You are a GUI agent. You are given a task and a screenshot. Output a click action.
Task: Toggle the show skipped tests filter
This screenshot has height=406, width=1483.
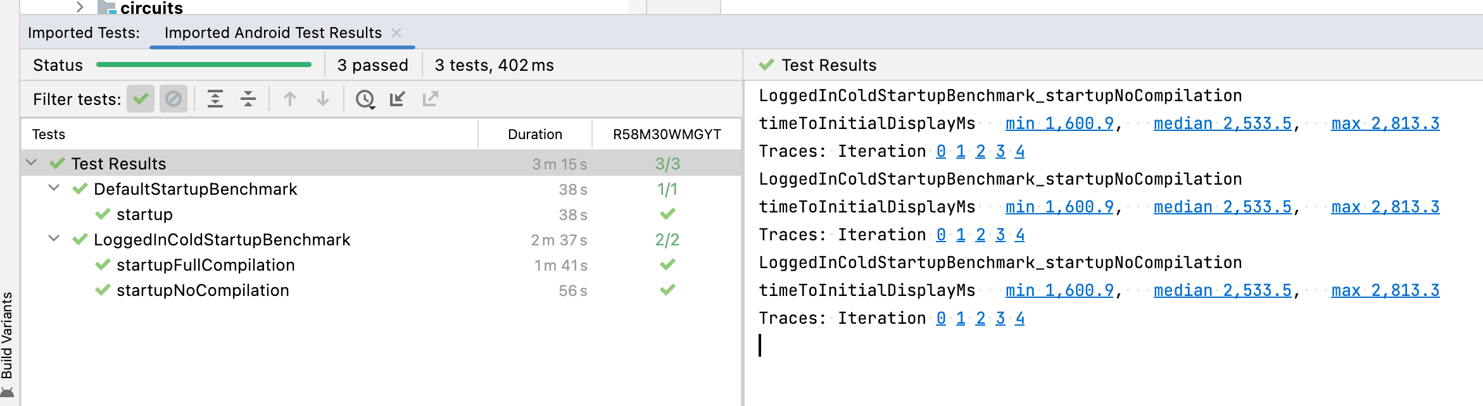pyautogui.click(x=173, y=99)
